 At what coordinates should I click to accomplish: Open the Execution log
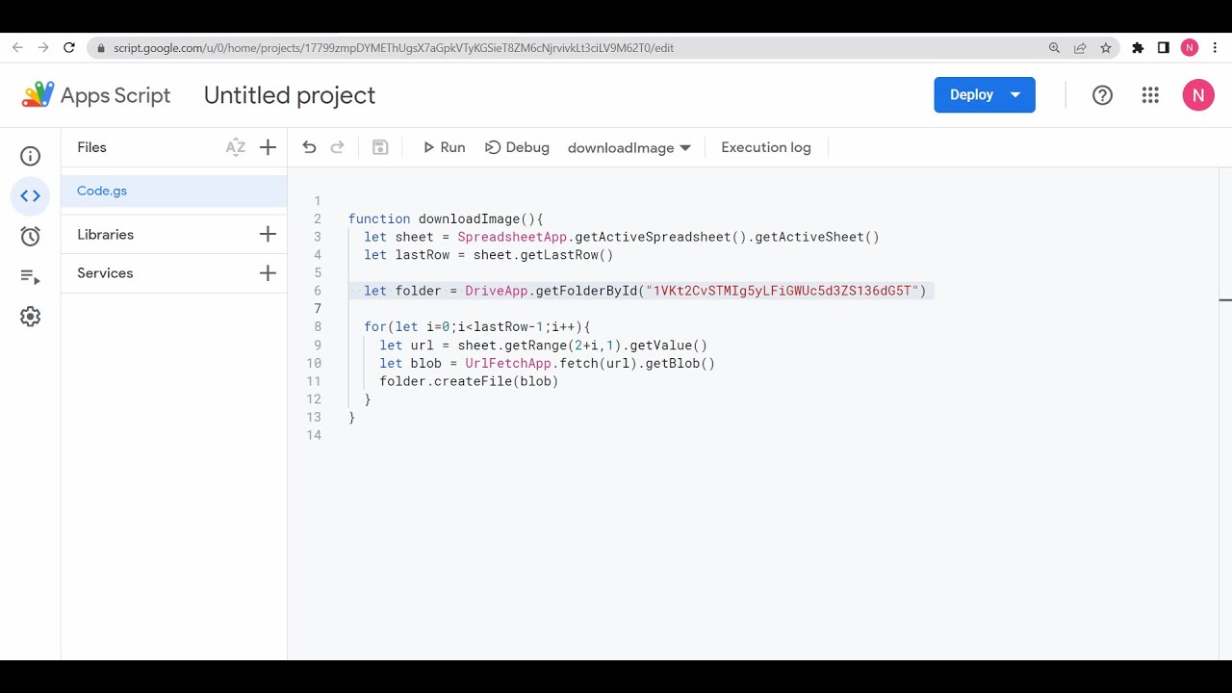click(766, 147)
